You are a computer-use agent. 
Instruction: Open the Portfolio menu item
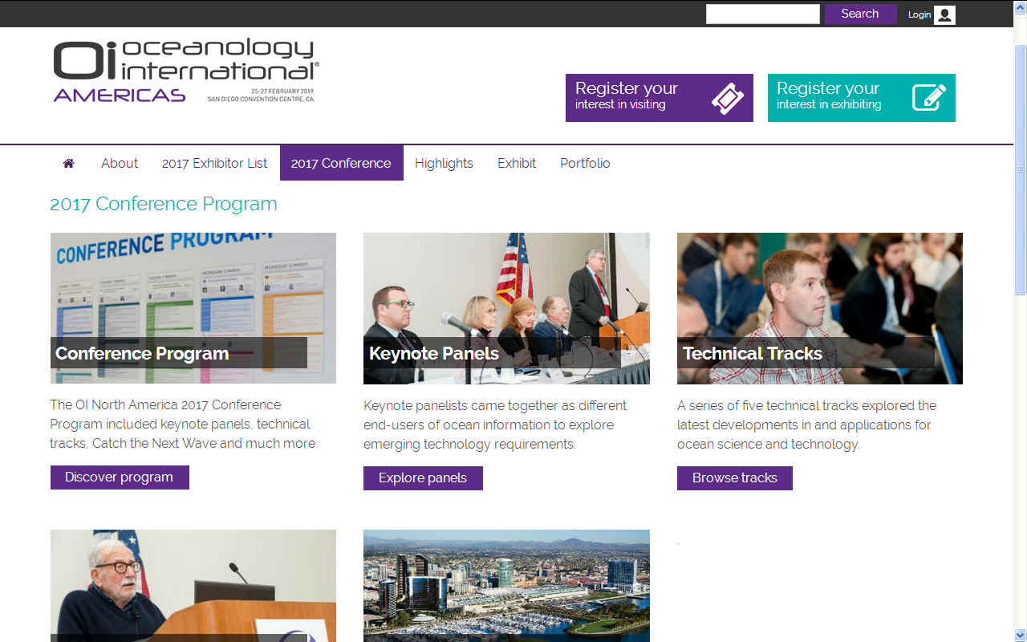(585, 163)
